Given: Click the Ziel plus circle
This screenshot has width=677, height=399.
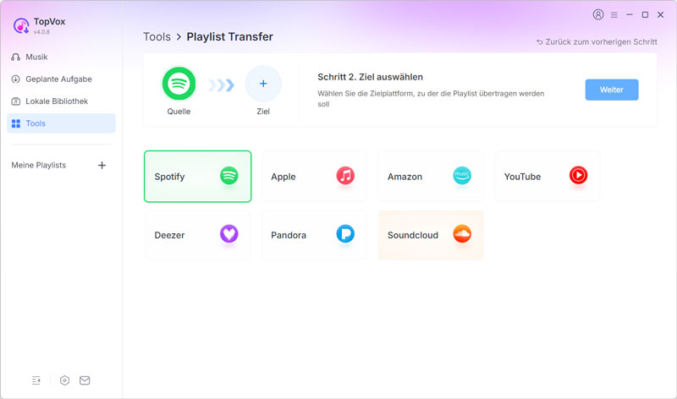Looking at the screenshot, I should coord(263,83).
